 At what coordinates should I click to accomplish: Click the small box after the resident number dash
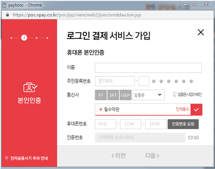[144, 81]
